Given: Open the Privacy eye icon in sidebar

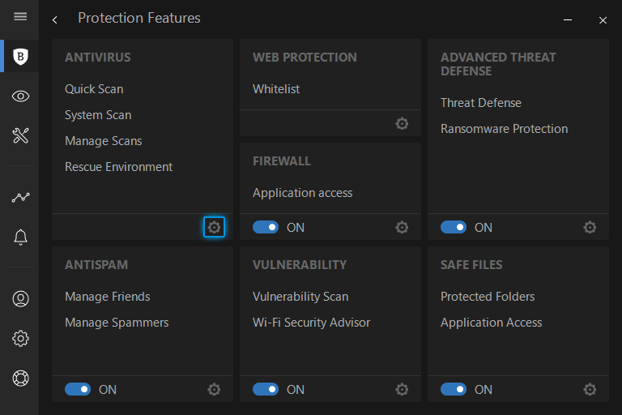Looking at the screenshot, I should [x=20, y=96].
